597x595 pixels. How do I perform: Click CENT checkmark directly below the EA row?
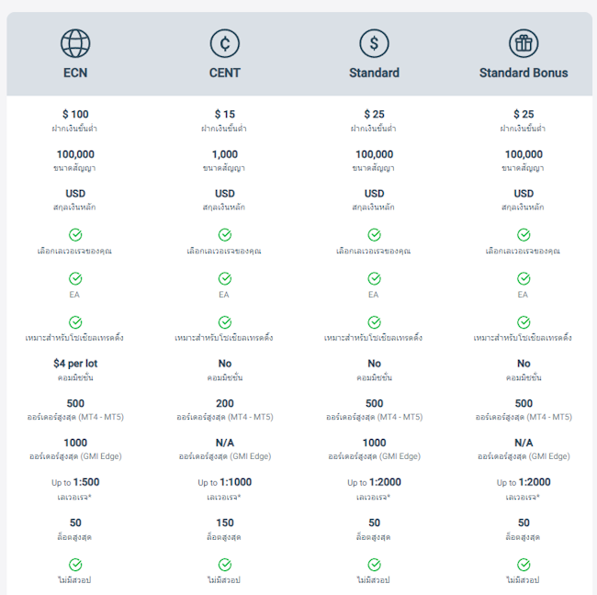(x=225, y=322)
